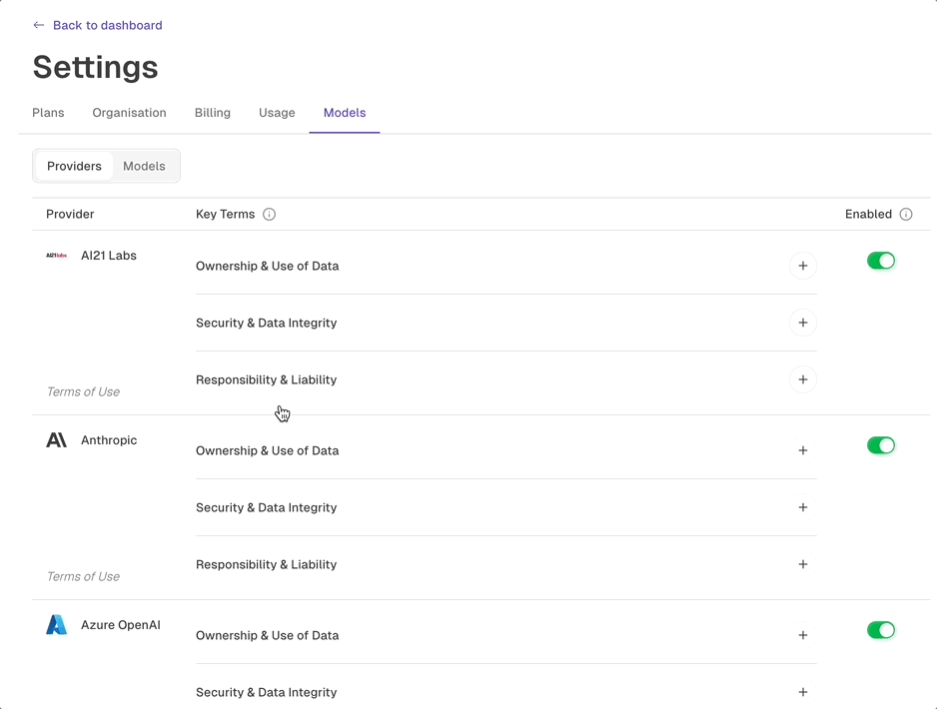The width and height of the screenshot is (937, 709).
Task: Click the AI21 Labs provider logo
Action: pyautogui.click(x=57, y=255)
